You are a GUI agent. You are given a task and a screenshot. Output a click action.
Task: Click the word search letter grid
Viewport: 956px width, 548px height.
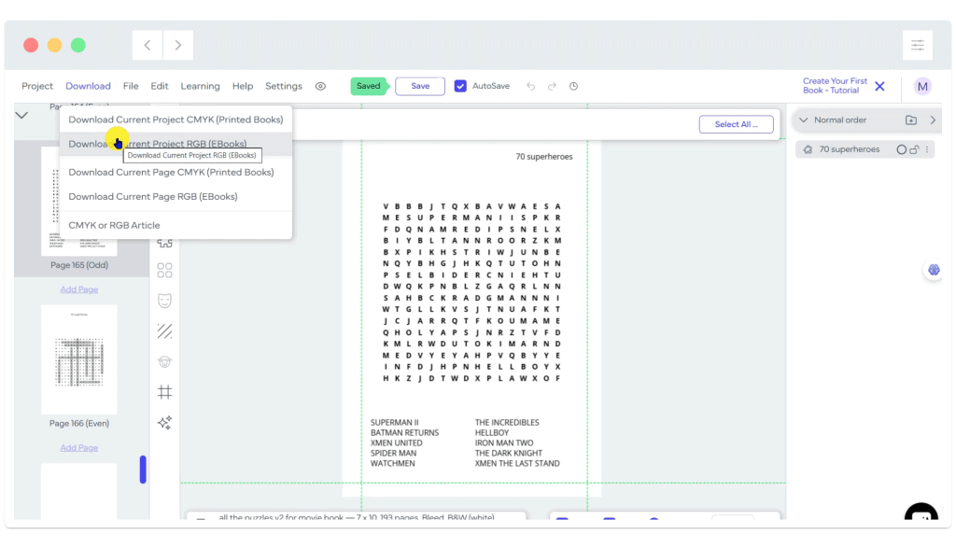(471, 292)
